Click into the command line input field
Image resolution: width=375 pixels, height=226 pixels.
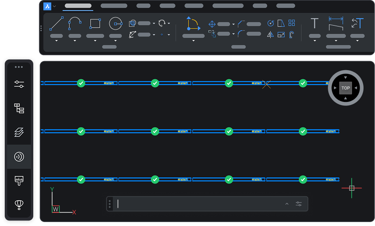click(198, 204)
